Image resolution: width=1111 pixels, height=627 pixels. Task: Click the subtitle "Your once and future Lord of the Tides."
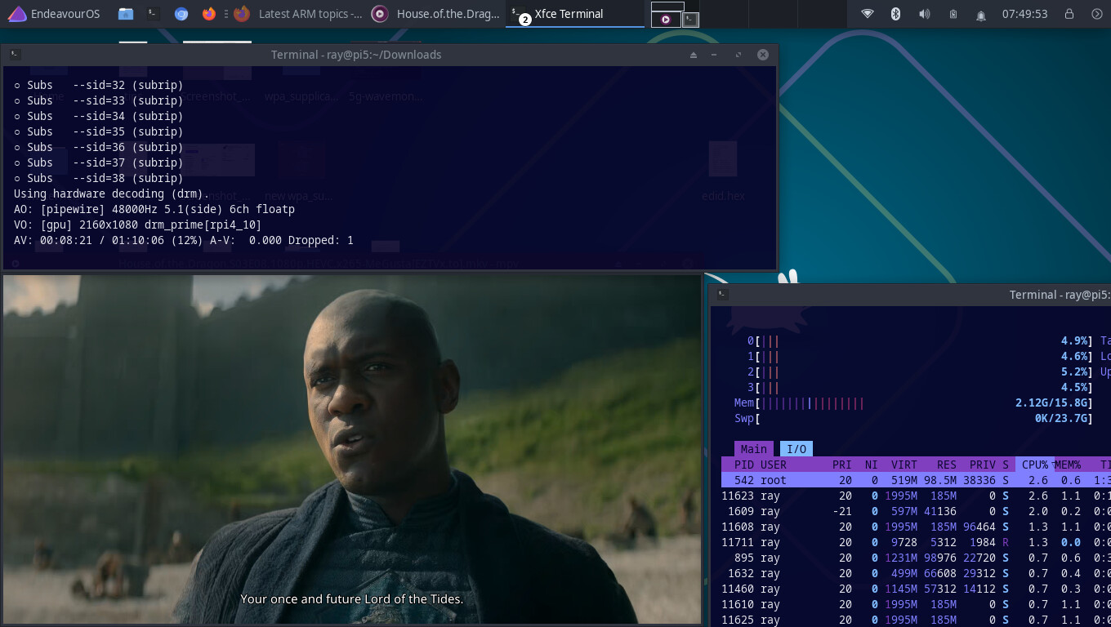point(352,598)
